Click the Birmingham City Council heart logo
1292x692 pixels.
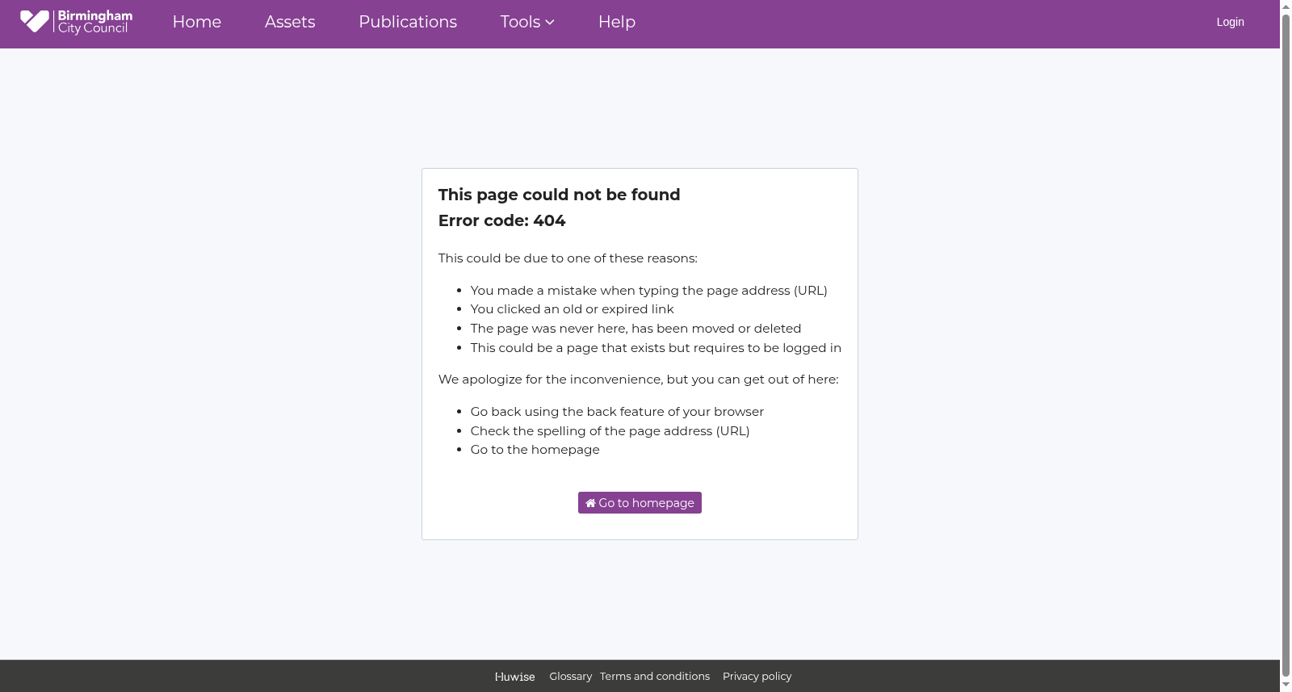[x=34, y=21]
